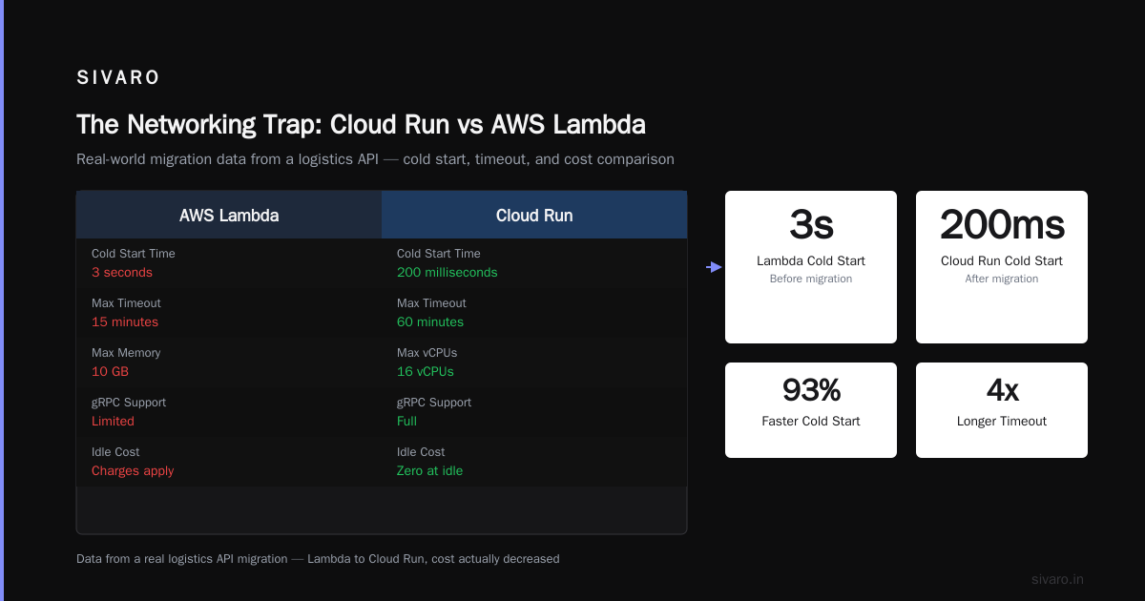The height and width of the screenshot is (601, 1145).
Task: Click the Full gRPC Support value
Action: tap(406, 421)
